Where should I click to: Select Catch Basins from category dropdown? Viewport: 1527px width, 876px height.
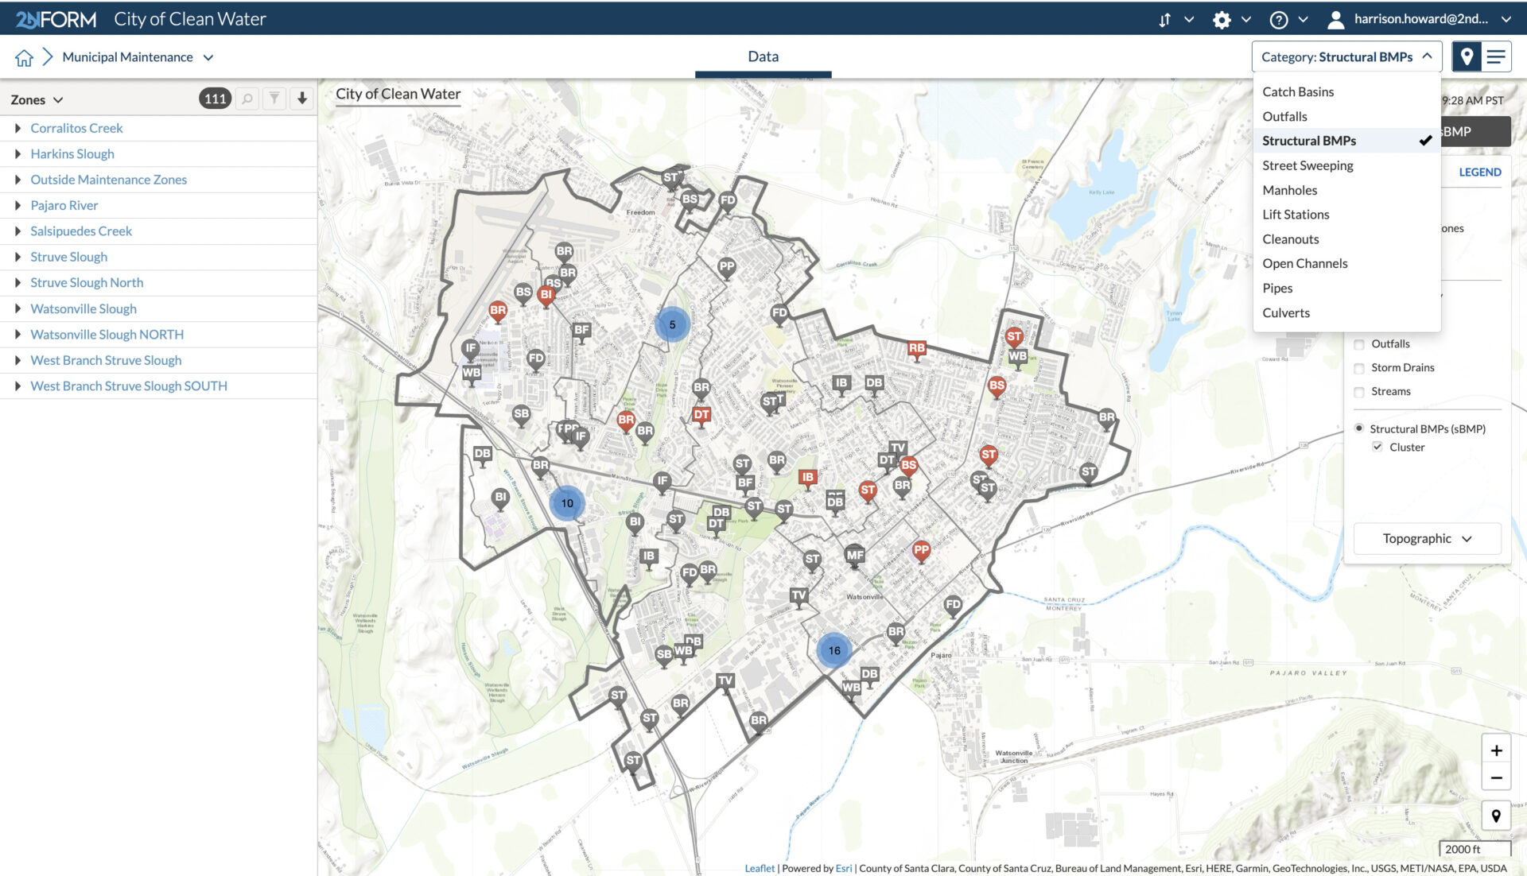pyautogui.click(x=1297, y=91)
